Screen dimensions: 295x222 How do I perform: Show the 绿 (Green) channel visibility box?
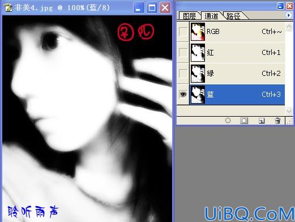pyautogui.click(x=183, y=73)
